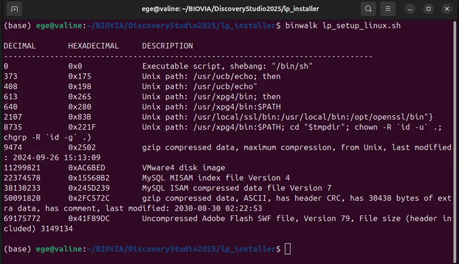
Task: Click the binwalk lp_setup_linux.sh command text
Action: (x=343, y=26)
